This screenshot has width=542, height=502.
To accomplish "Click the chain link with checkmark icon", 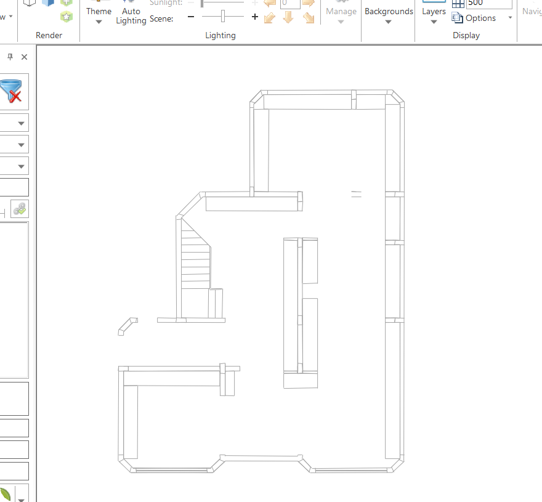I will 20,209.
